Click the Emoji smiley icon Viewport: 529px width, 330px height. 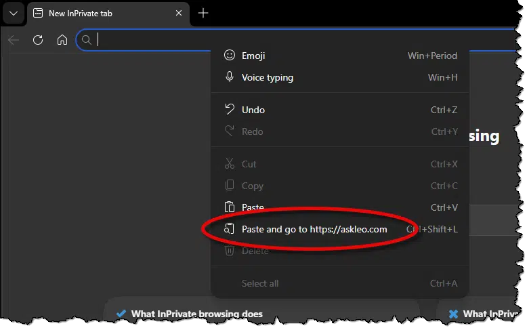(x=230, y=55)
